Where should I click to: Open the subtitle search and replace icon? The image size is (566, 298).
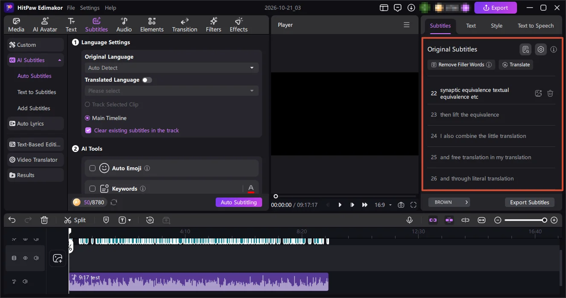526,49
